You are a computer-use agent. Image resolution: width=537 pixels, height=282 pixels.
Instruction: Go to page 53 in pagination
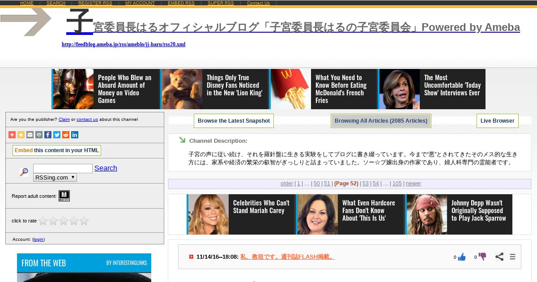pyautogui.click(x=366, y=184)
